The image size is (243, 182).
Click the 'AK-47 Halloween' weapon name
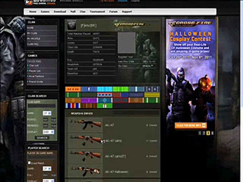116,172
